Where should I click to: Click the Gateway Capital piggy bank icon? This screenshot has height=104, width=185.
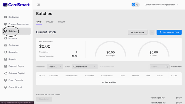tap(6, 73)
